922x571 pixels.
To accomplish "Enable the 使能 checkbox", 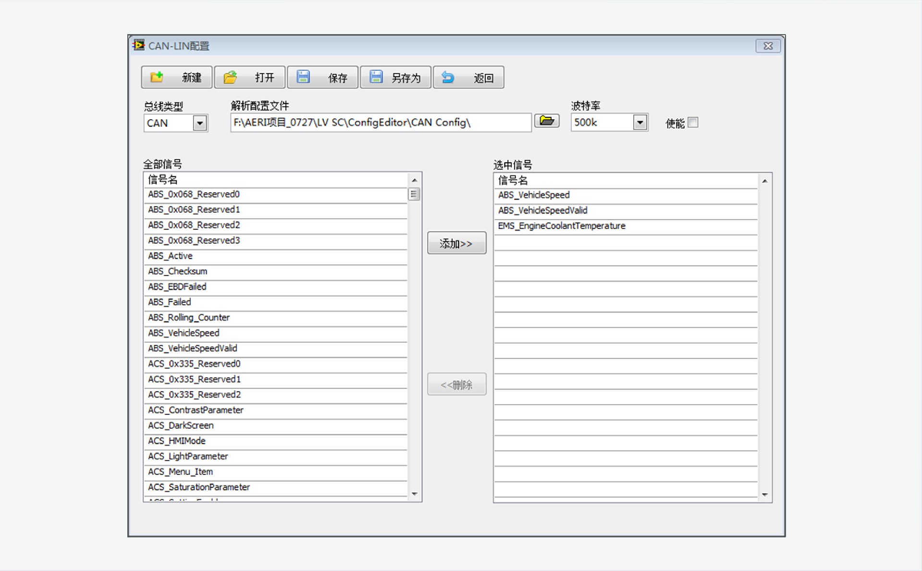I will [693, 123].
